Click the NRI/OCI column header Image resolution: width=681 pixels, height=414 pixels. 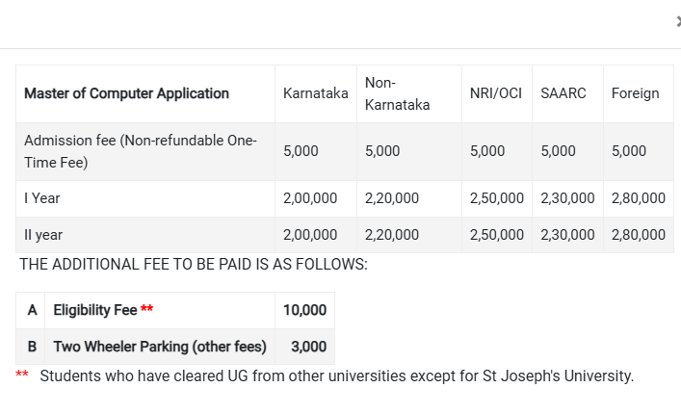coord(496,93)
